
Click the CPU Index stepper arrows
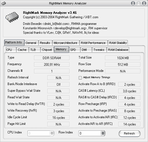(x=52, y=133)
